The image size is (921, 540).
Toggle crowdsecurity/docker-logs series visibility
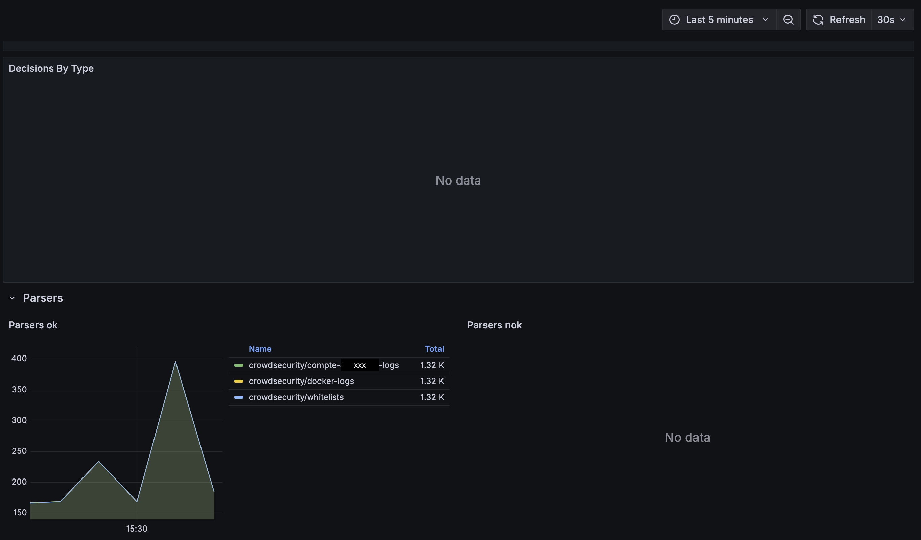tap(301, 381)
